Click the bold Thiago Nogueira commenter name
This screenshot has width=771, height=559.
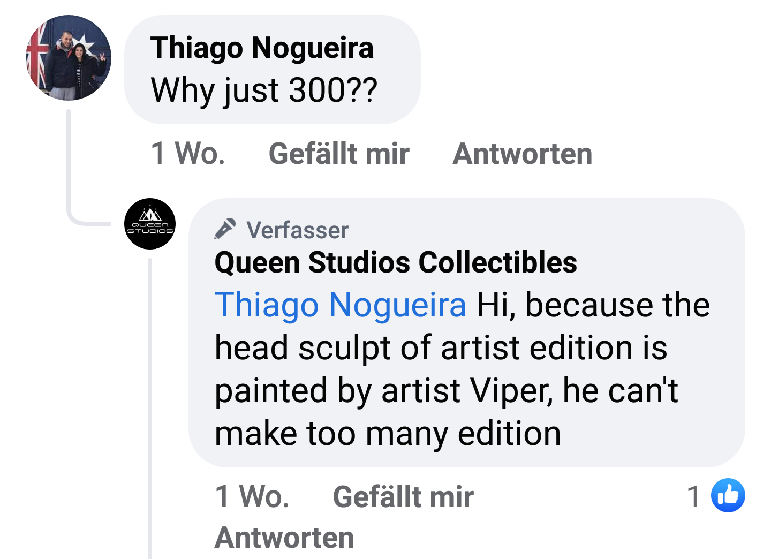tap(262, 48)
